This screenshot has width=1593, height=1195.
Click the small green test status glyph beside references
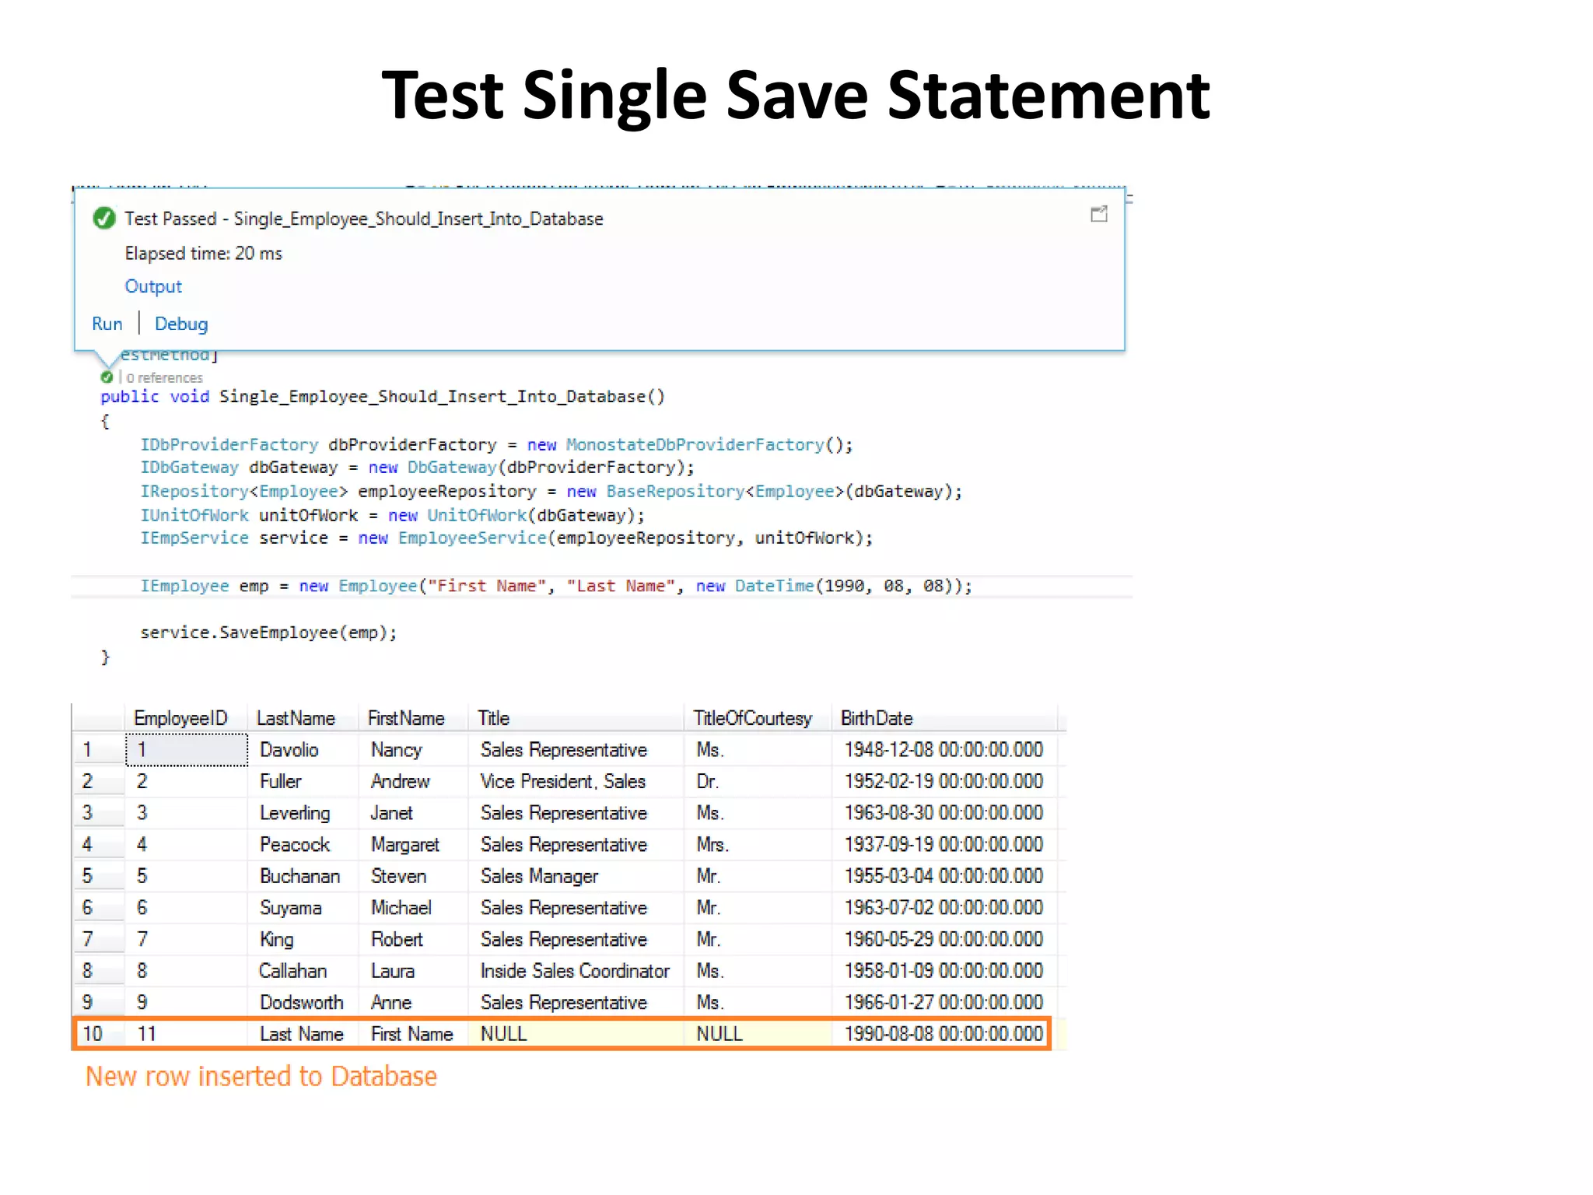[x=107, y=377]
